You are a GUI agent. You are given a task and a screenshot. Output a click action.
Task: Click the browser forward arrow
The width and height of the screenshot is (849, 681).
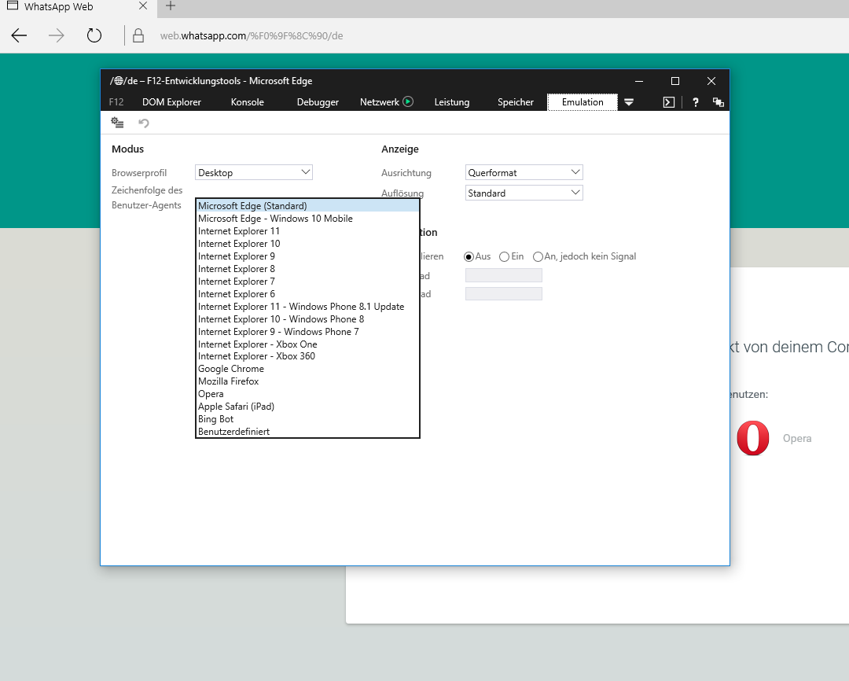click(x=57, y=35)
